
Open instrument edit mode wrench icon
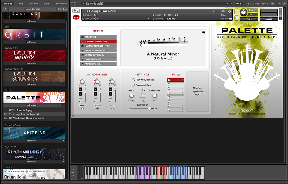coord(76,11)
